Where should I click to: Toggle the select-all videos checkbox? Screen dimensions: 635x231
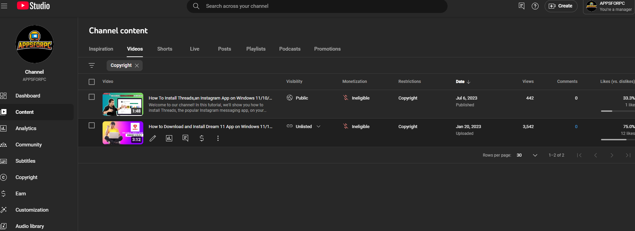[x=92, y=82]
